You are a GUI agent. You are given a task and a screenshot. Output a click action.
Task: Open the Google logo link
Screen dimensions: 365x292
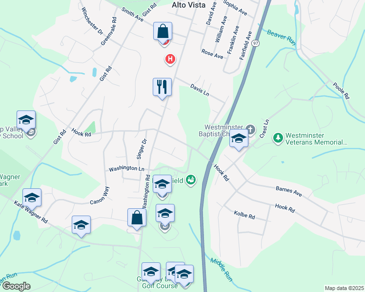[x=16, y=286]
